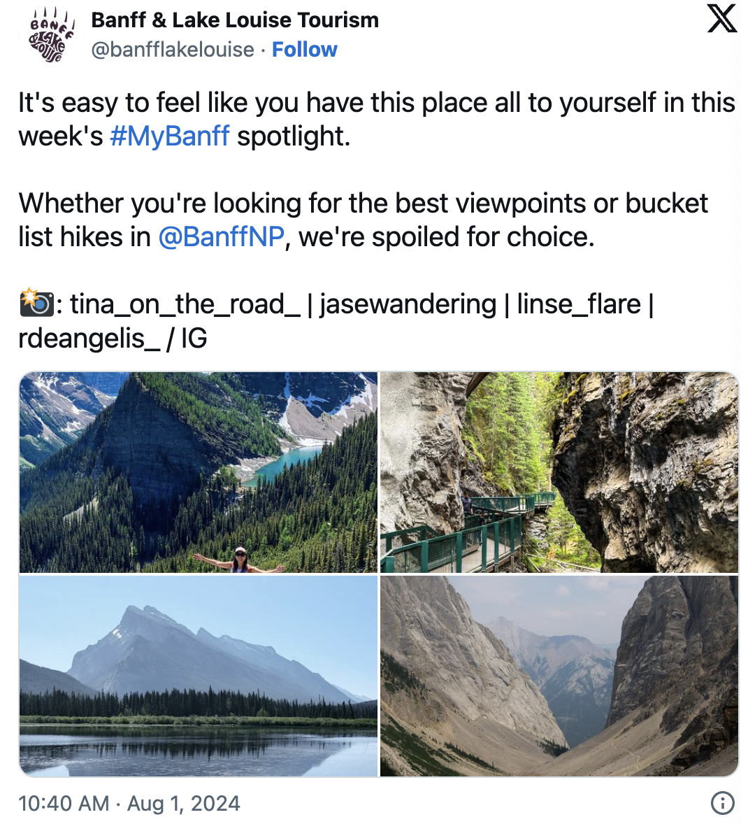
Task: Open Banff & Lake Louise Tourism profile name
Action: [x=235, y=20]
